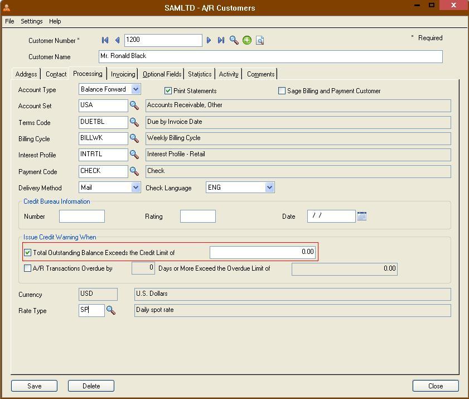Open the Credit Bureau Date calendar picker
Viewport: 469px width, 399px height.
362,216
